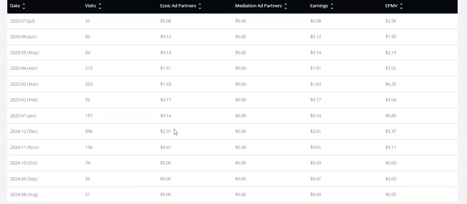Select the 2024-08 (Aug) row date
The width and height of the screenshot is (467, 204).
pos(24,195)
